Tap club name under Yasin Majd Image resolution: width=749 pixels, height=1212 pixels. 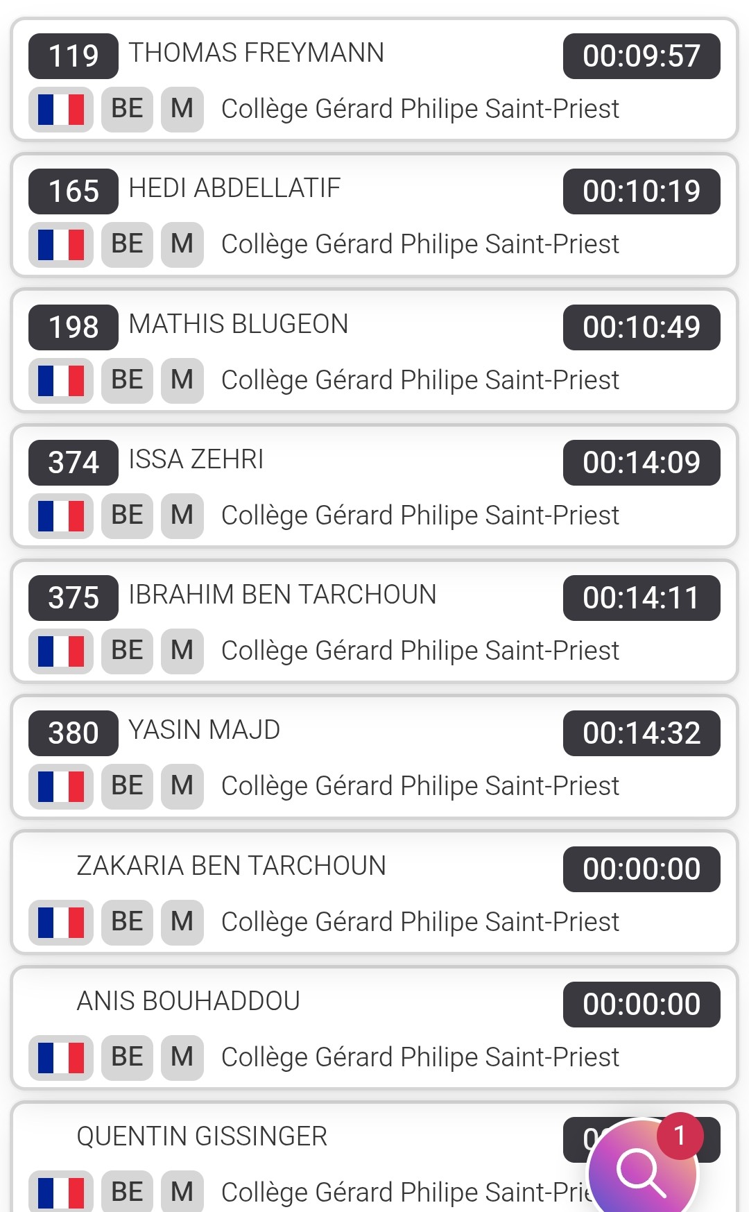[420, 786]
